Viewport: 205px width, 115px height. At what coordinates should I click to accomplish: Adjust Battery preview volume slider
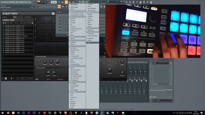click(x=12, y=78)
